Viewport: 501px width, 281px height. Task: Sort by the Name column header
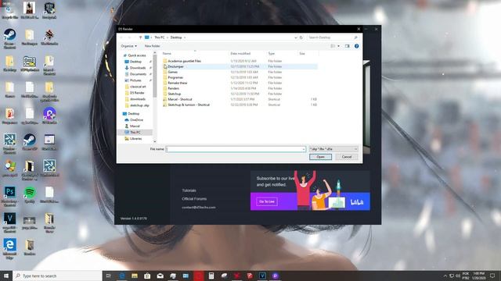coord(167,54)
